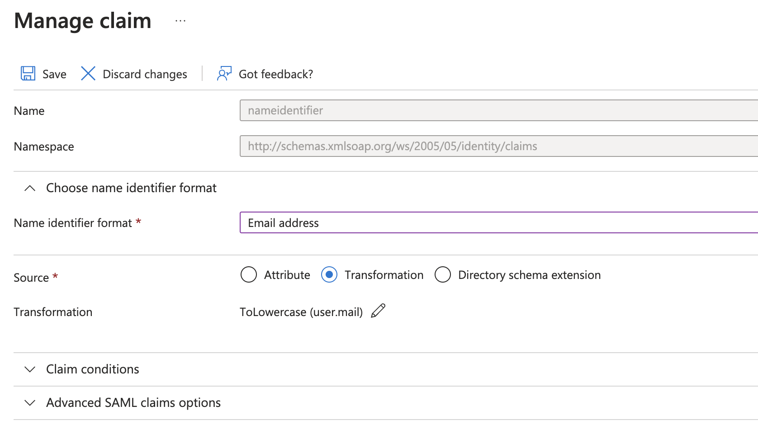Screen dimensions: 758x425
Task: Click the down chevron beside Claim conditions
Action: pos(30,369)
